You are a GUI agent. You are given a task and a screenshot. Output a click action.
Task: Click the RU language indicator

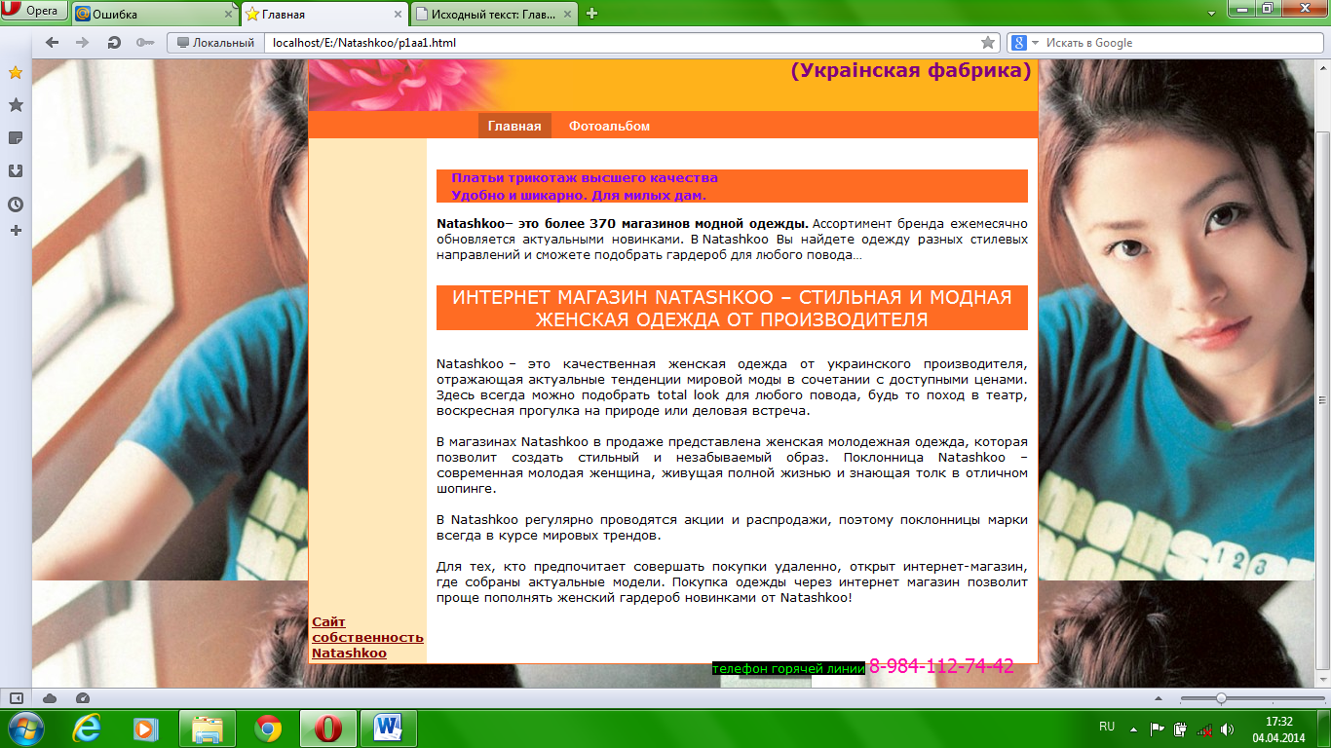click(x=1107, y=727)
